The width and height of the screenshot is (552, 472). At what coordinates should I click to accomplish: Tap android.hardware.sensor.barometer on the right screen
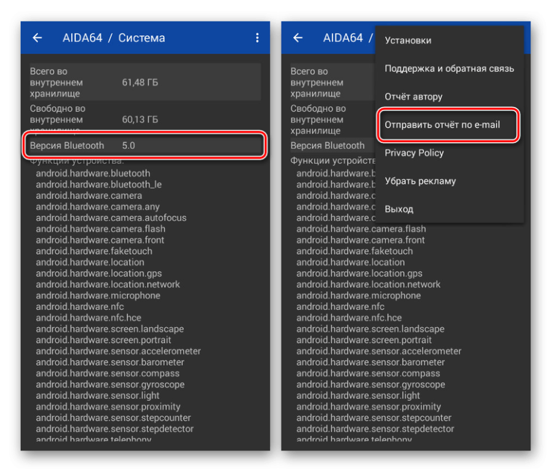click(x=371, y=362)
